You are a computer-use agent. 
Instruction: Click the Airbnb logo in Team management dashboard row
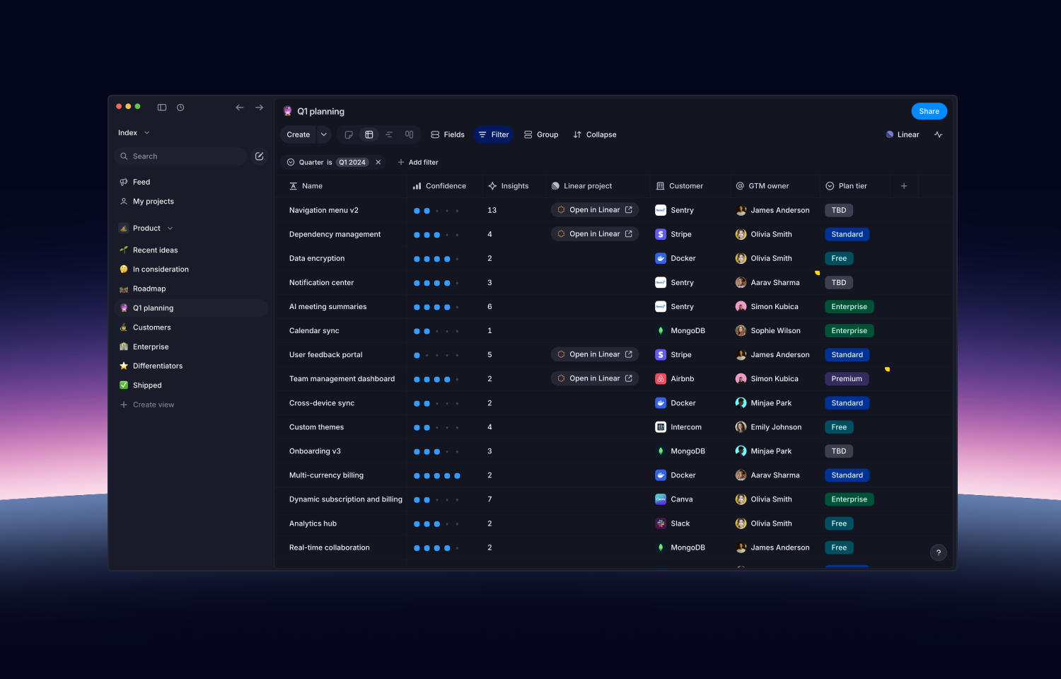661,378
